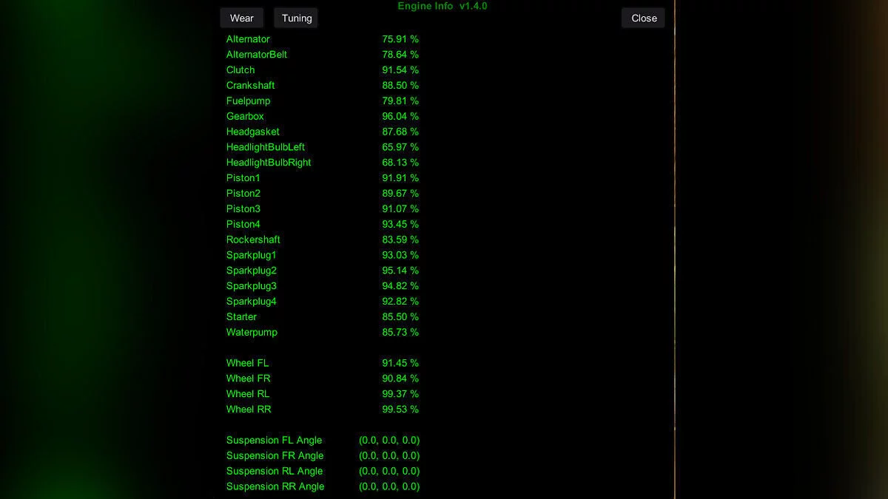The image size is (888, 499).
Task: Click the Starter wear entry
Action: 241,317
